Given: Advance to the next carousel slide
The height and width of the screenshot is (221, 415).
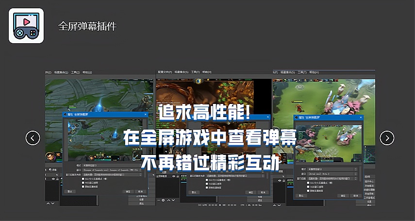Looking at the screenshot, I should tap(387, 138).
